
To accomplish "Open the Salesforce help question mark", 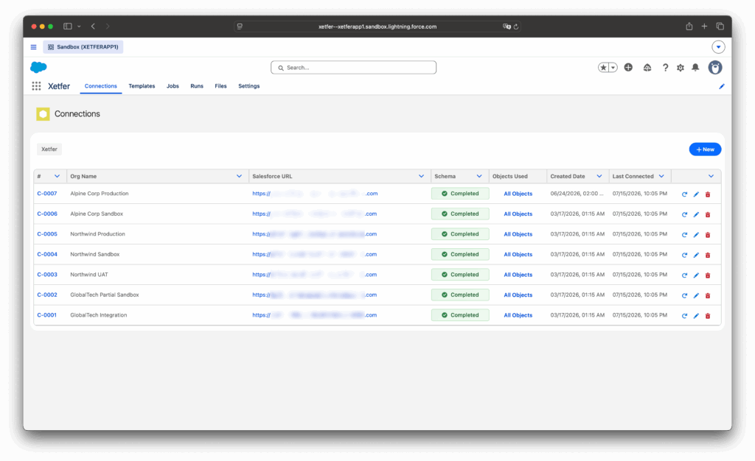I will pos(665,68).
